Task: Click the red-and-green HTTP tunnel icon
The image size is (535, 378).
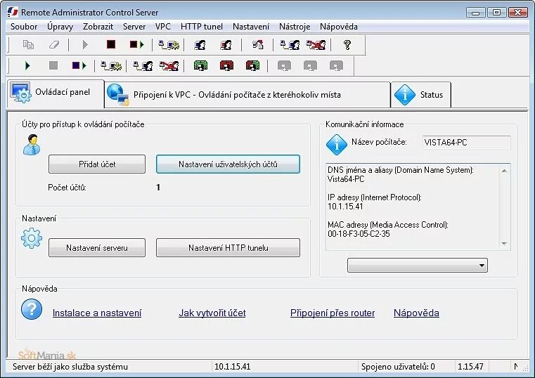Action: [x=252, y=65]
